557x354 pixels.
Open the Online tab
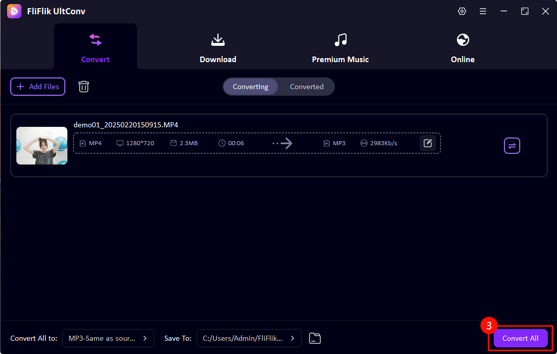coord(463,48)
